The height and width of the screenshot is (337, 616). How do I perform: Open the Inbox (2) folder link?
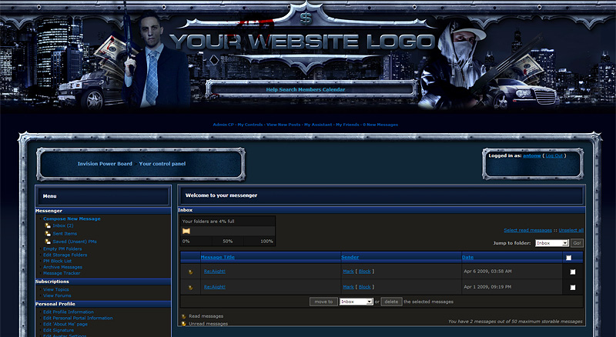coord(63,226)
